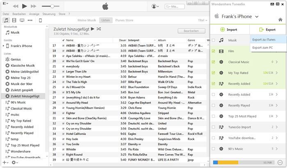The width and height of the screenshot is (287, 168).
Task: Expand Frank's iPhone in the sidebar
Action: tap(3, 46)
